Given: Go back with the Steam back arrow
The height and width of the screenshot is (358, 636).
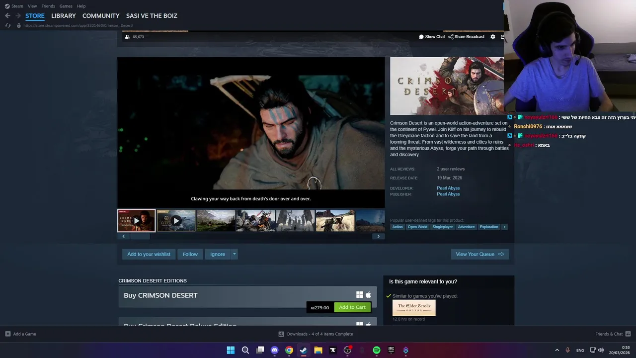Looking at the screenshot, I should click(7, 15).
